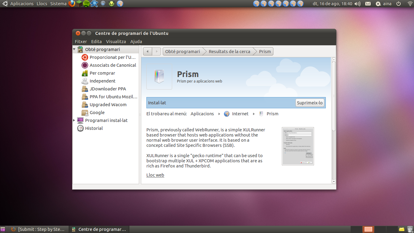Click Resultats de la cerca breadcrumb
Screen dimensions: 414x233
pyautogui.click(x=229, y=52)
